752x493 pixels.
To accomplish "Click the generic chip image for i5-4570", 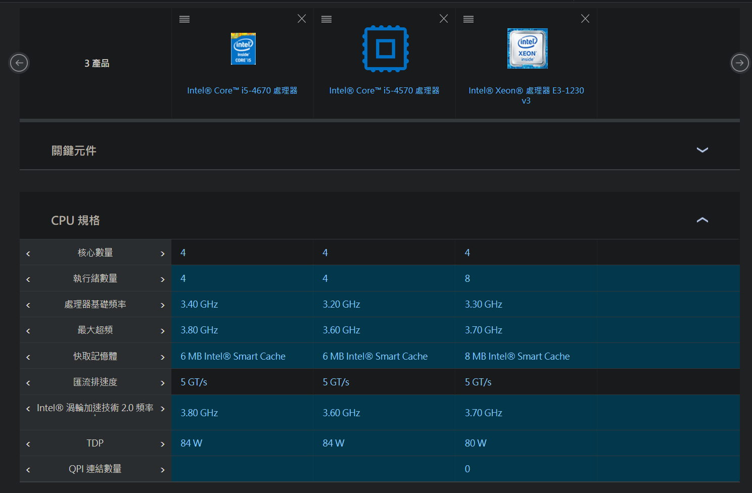I will [x=386, y=48].
